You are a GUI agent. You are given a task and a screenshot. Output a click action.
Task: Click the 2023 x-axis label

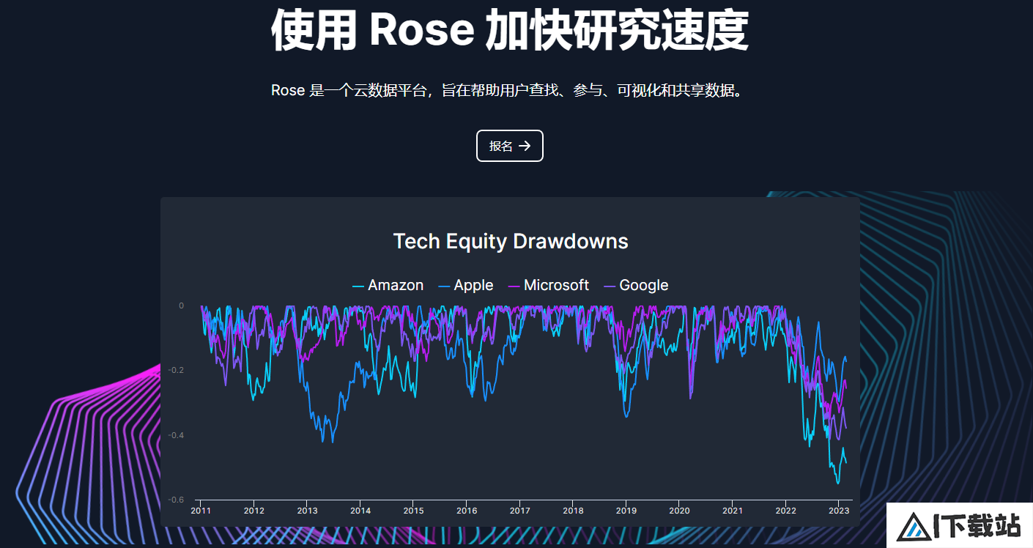839,511
